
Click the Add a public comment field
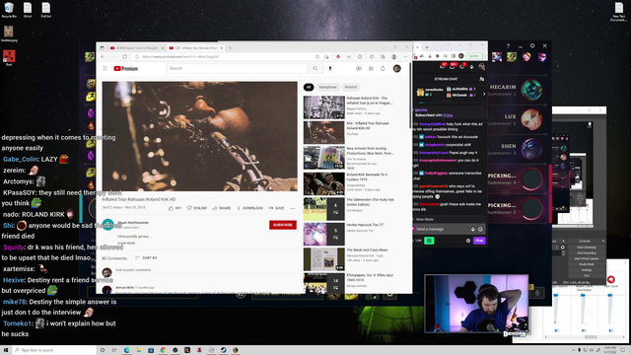(x=205, y=269)
